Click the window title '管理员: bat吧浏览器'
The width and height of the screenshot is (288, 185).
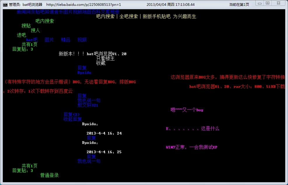click(26, 5)
